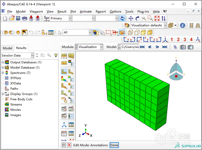Click the lightbulb tip icon in Results tree
This screenshot has height=150, width=202.
point(56,55)
